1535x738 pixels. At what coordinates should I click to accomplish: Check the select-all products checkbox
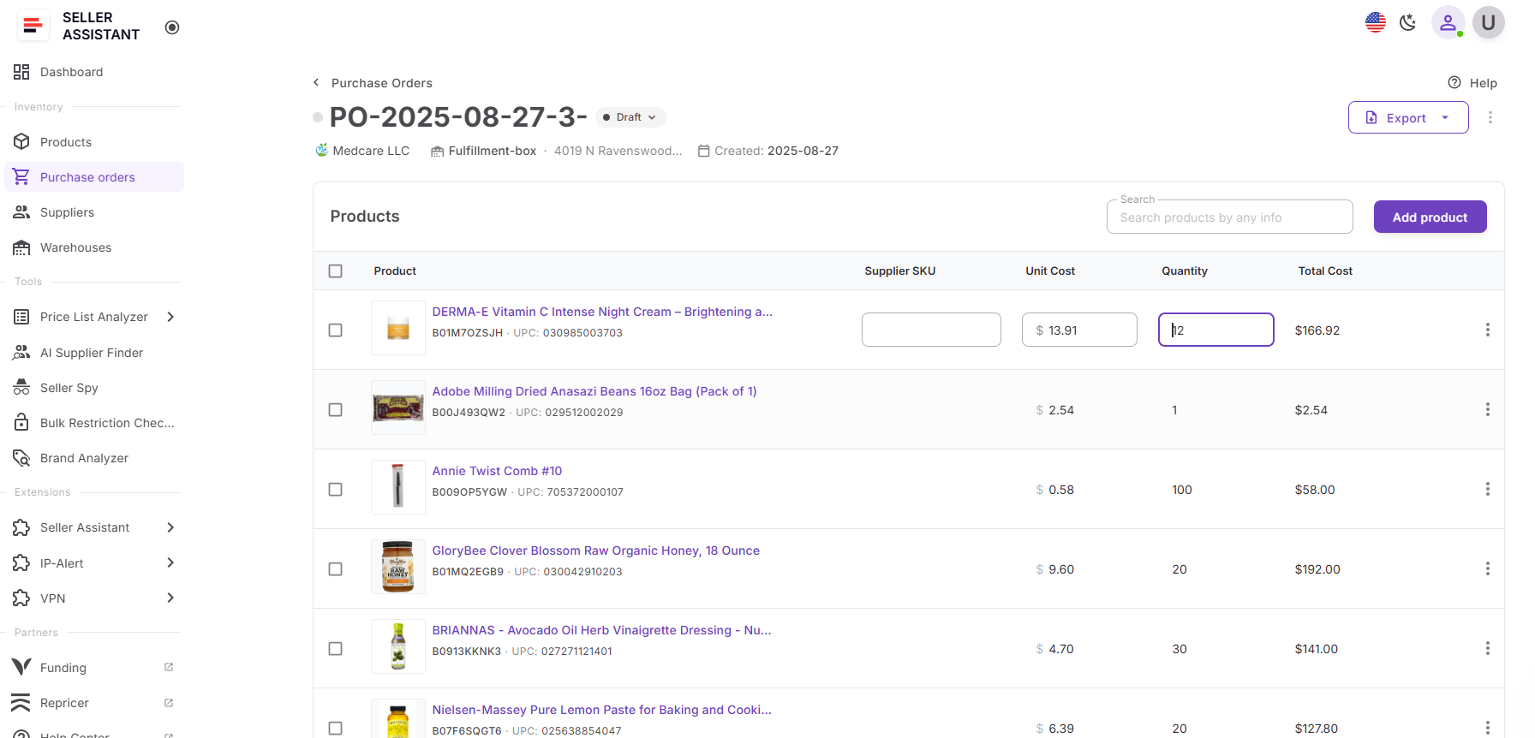coord(336,271)
